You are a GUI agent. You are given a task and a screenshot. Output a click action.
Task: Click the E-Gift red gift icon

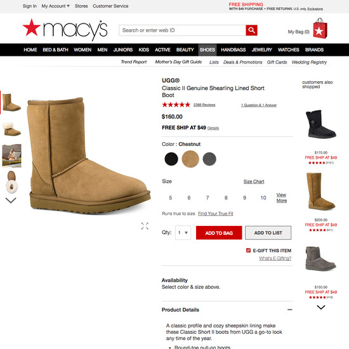point(248,251)
